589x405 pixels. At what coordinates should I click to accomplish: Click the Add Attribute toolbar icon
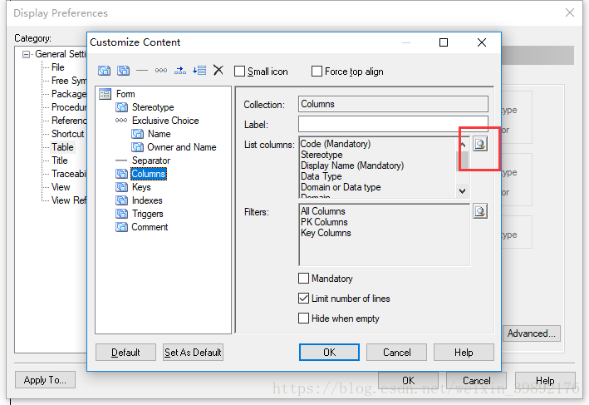(x=104, y=71)
